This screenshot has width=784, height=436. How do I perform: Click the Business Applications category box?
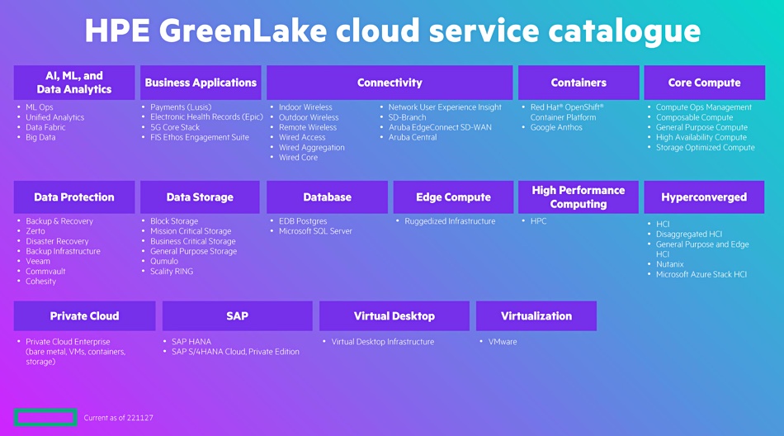(201, 83)
